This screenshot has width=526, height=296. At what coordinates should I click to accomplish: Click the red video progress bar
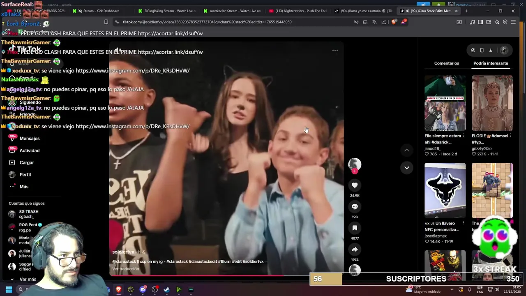pos(226,275)
